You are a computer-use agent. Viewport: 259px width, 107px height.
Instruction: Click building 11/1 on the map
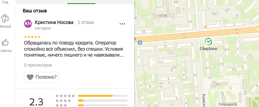160,62
